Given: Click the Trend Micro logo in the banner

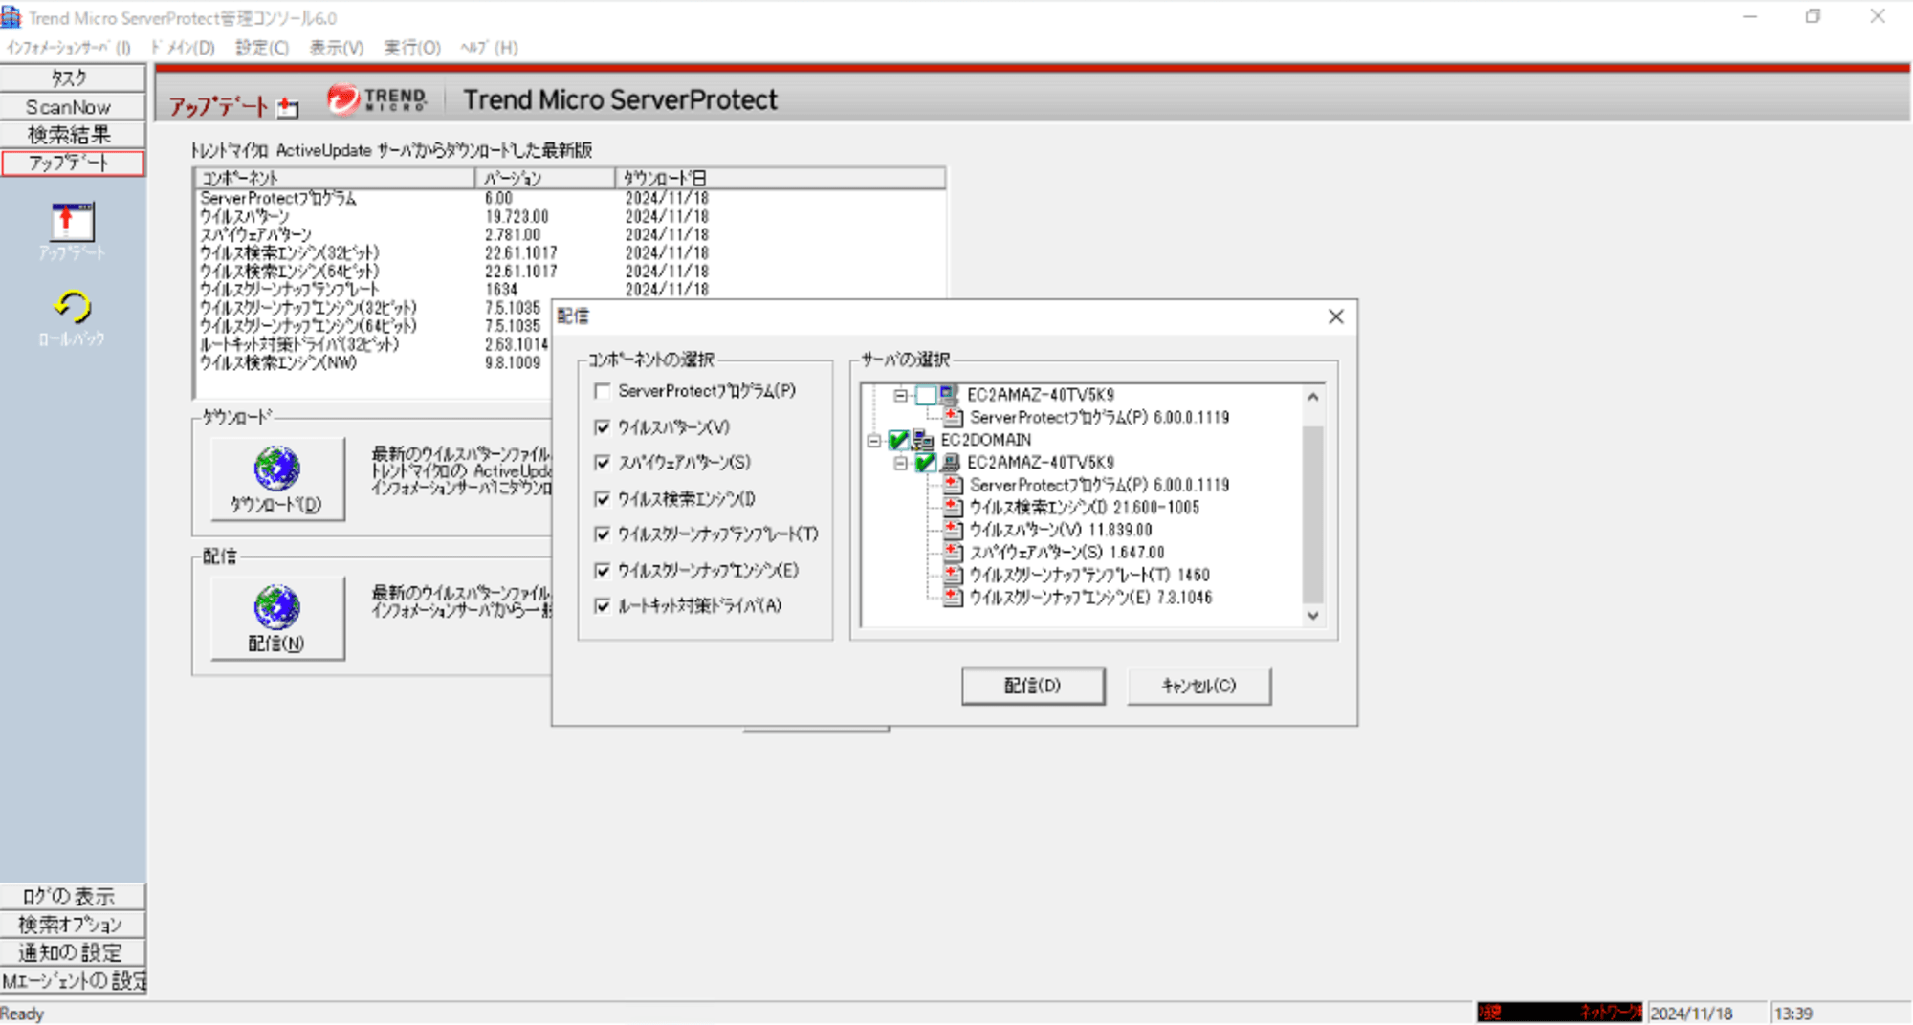Looking at the screenshot, I should 377,99.
